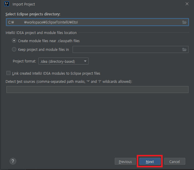Browse for Eclipse projects directory folder icon

(x=184, y=22)
